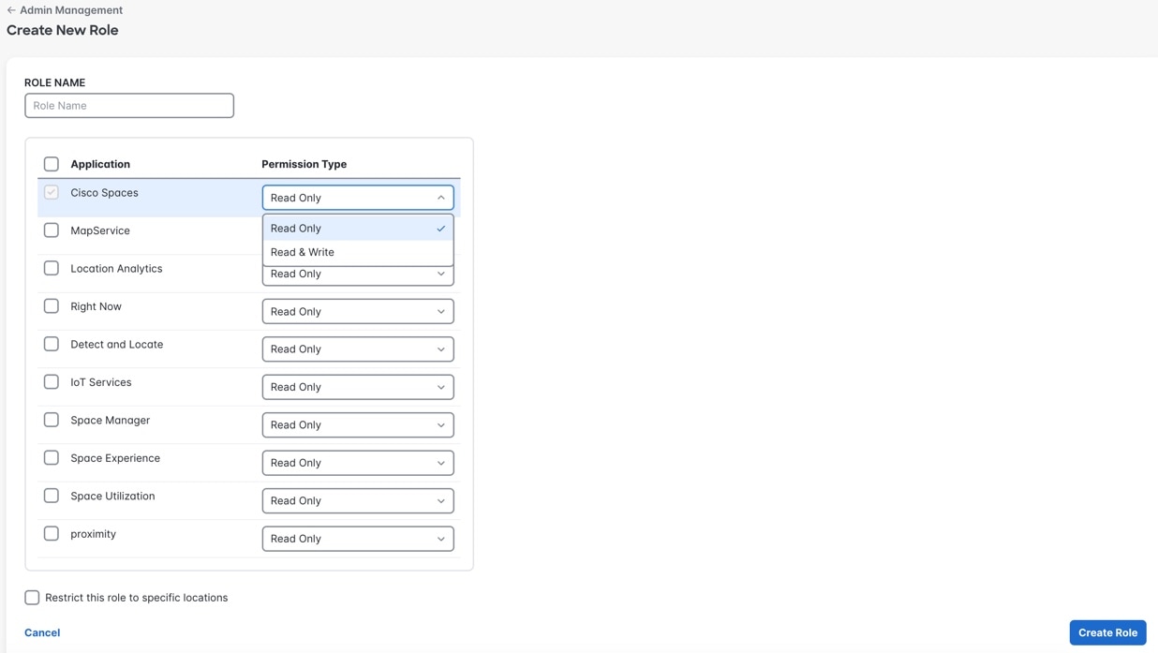Open the proximity permission dropdown
The height and width of the screenshot is (653, 1158).
357,539
